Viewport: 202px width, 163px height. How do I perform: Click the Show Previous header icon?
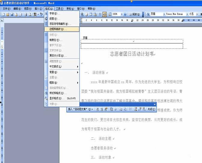140,109
